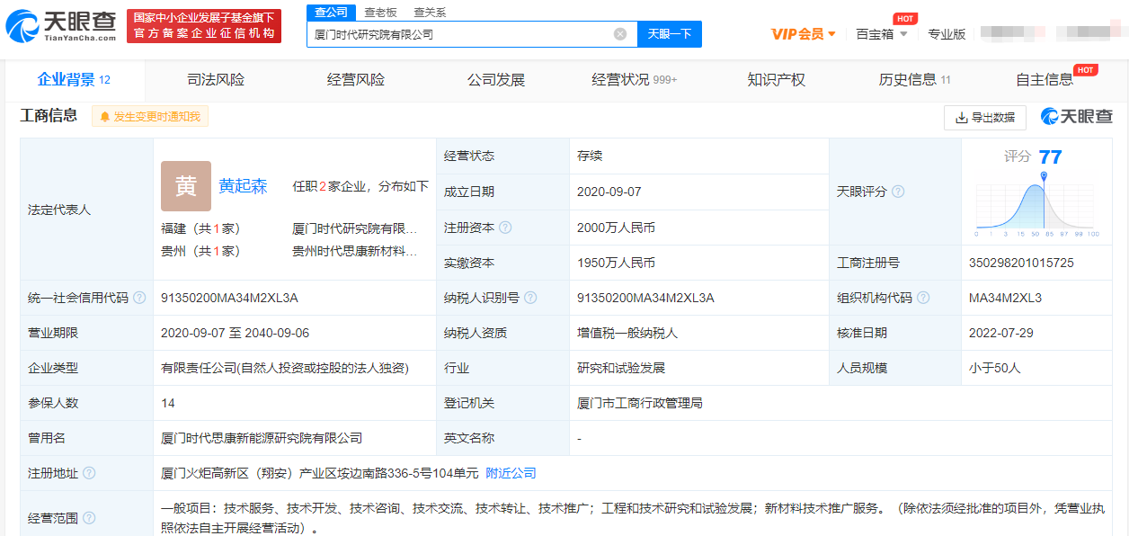The width and height of the screenshot is (1129, 536).
Task: Select the 查老板 search tab
Action: 380,13
